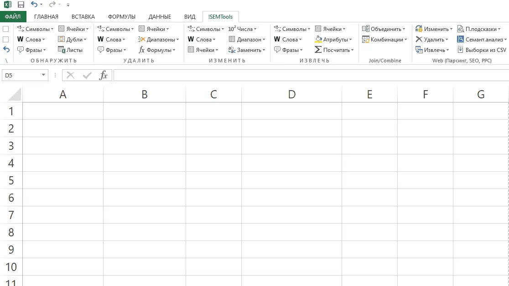The image size is (509, 286).
Task: Click the Выборки из CSV button
Action: click(x=482, y=50)
